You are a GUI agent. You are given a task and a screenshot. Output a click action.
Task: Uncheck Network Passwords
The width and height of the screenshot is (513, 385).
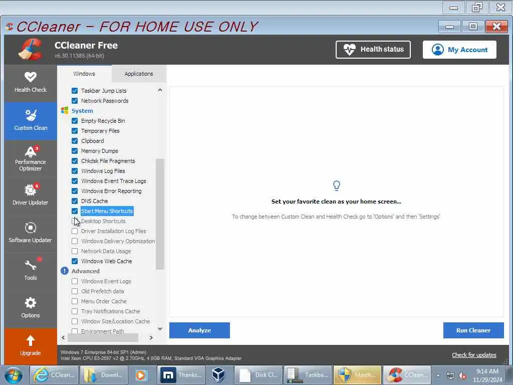pyautogui.click(x=75, y=101)
